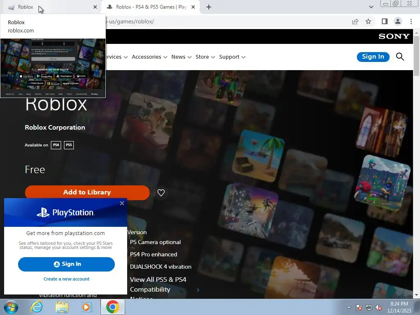The width and height of the screenshot is (420, 315).
Task: Switch to the Roblox tab
Action: 51,7
